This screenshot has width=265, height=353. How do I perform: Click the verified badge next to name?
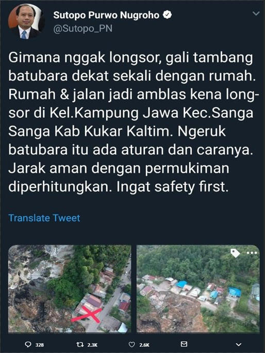click(x=167, y=15)
